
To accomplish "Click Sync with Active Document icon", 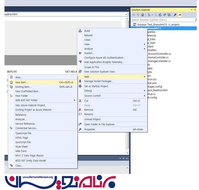I will click(x=156, y=15).
